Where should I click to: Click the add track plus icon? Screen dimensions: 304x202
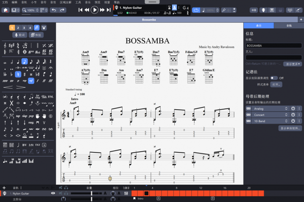4,188
